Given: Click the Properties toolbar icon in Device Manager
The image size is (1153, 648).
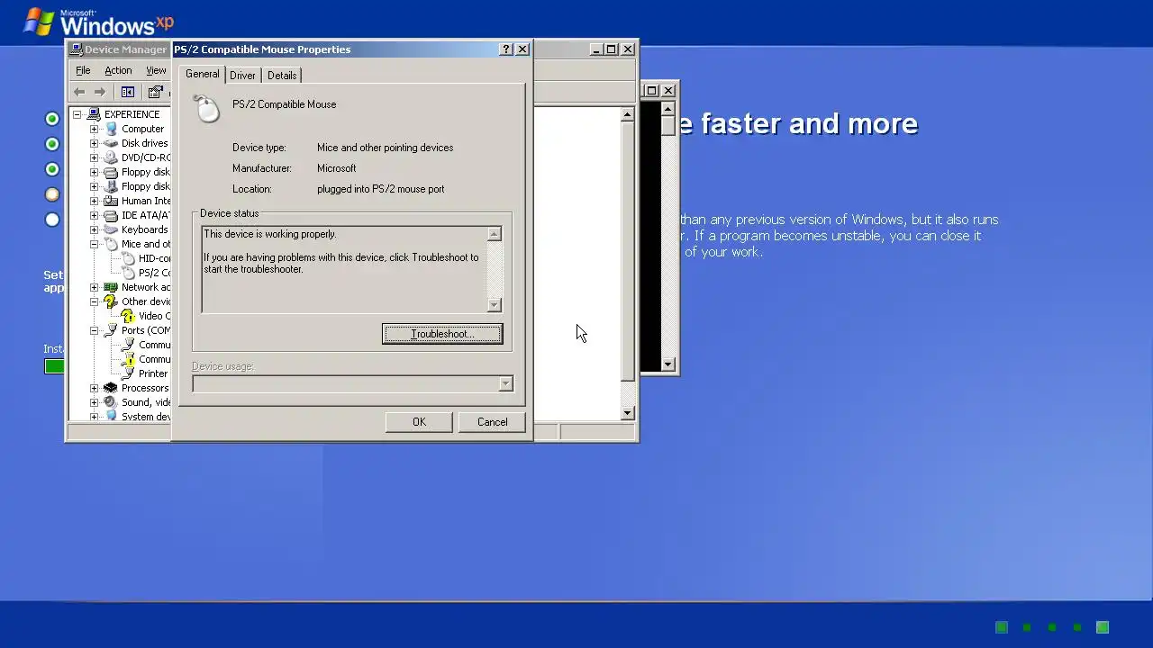Looking at the screenshot, I should pyautogui.click(x=156, y=92).
